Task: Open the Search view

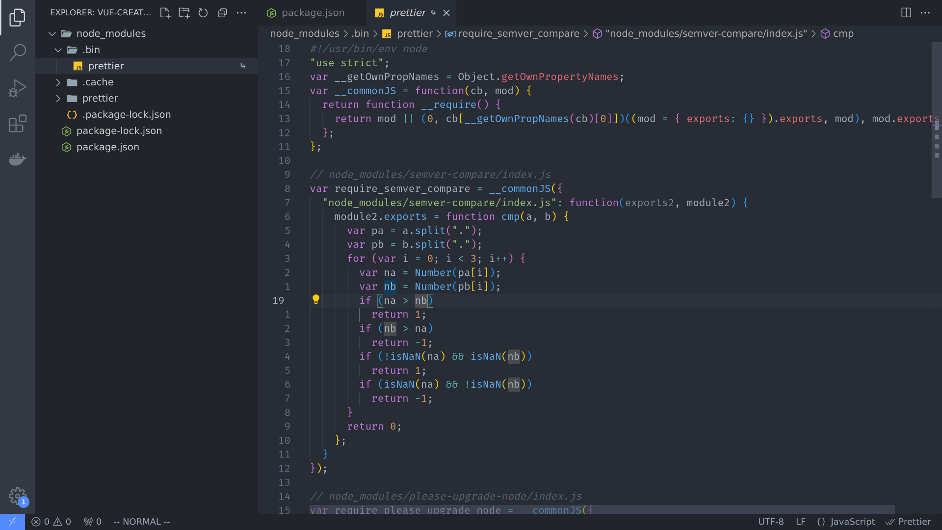Action: point(18,52)
